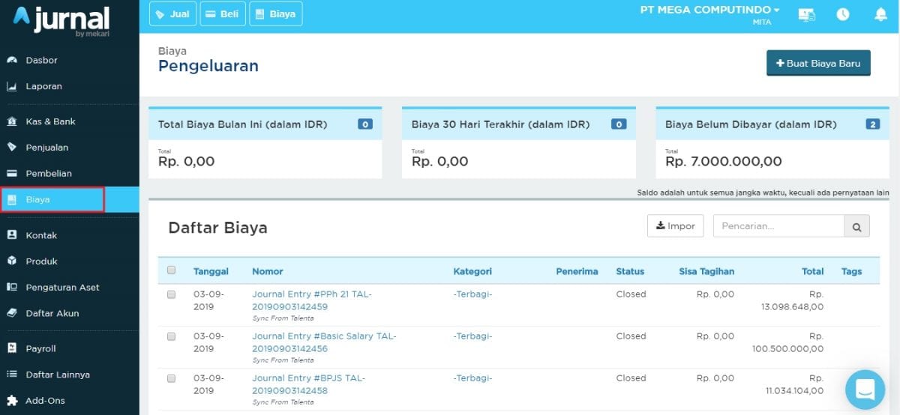Click the Biaya quick-action toolbar button
The width and height of the screenshot is (900, 415).
(276, 14)
